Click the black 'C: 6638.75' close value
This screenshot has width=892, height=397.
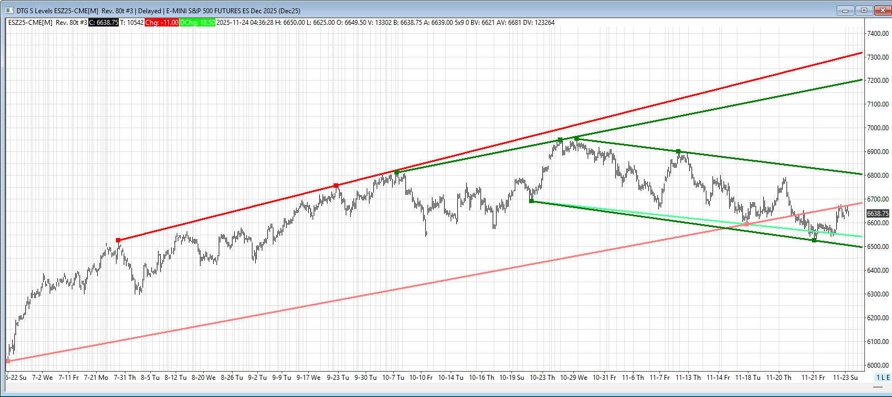103,23
